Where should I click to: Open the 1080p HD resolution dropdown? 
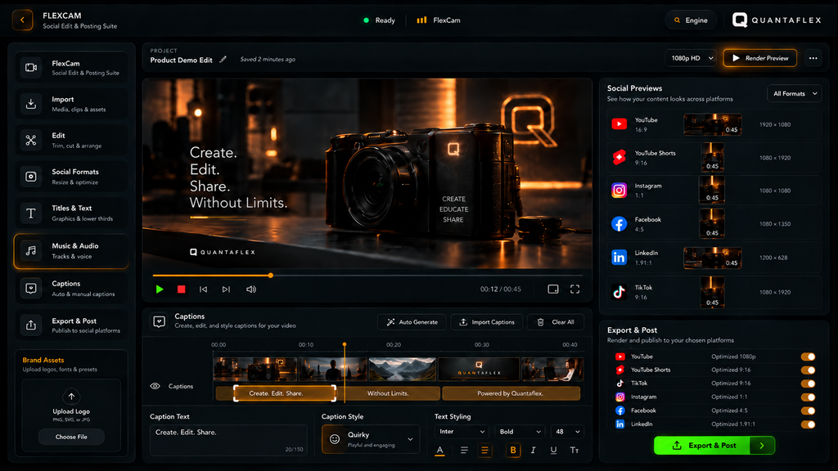691,58
